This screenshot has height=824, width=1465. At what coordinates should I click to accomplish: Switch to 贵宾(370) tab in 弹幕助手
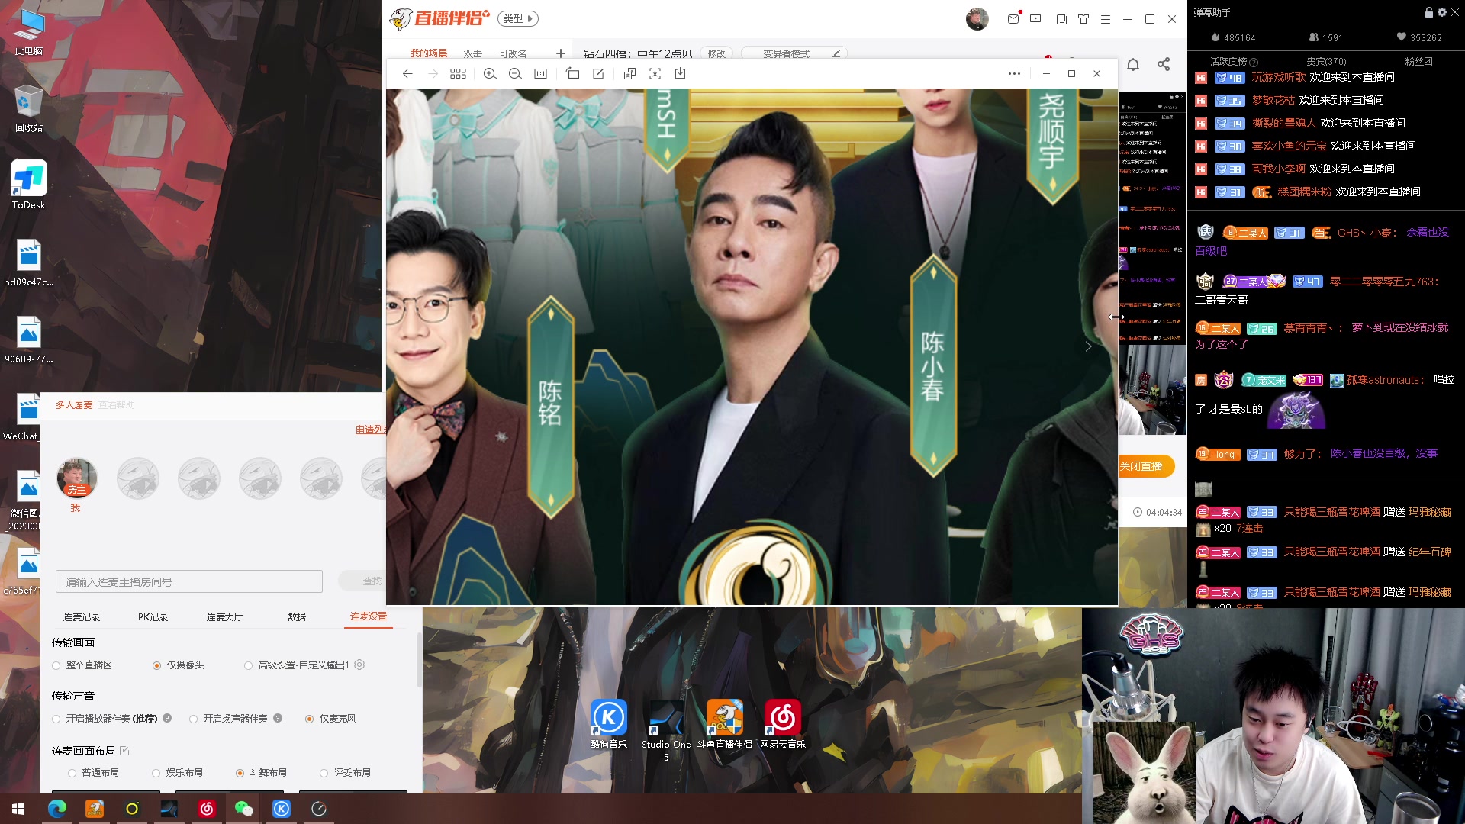(1326, 61)
